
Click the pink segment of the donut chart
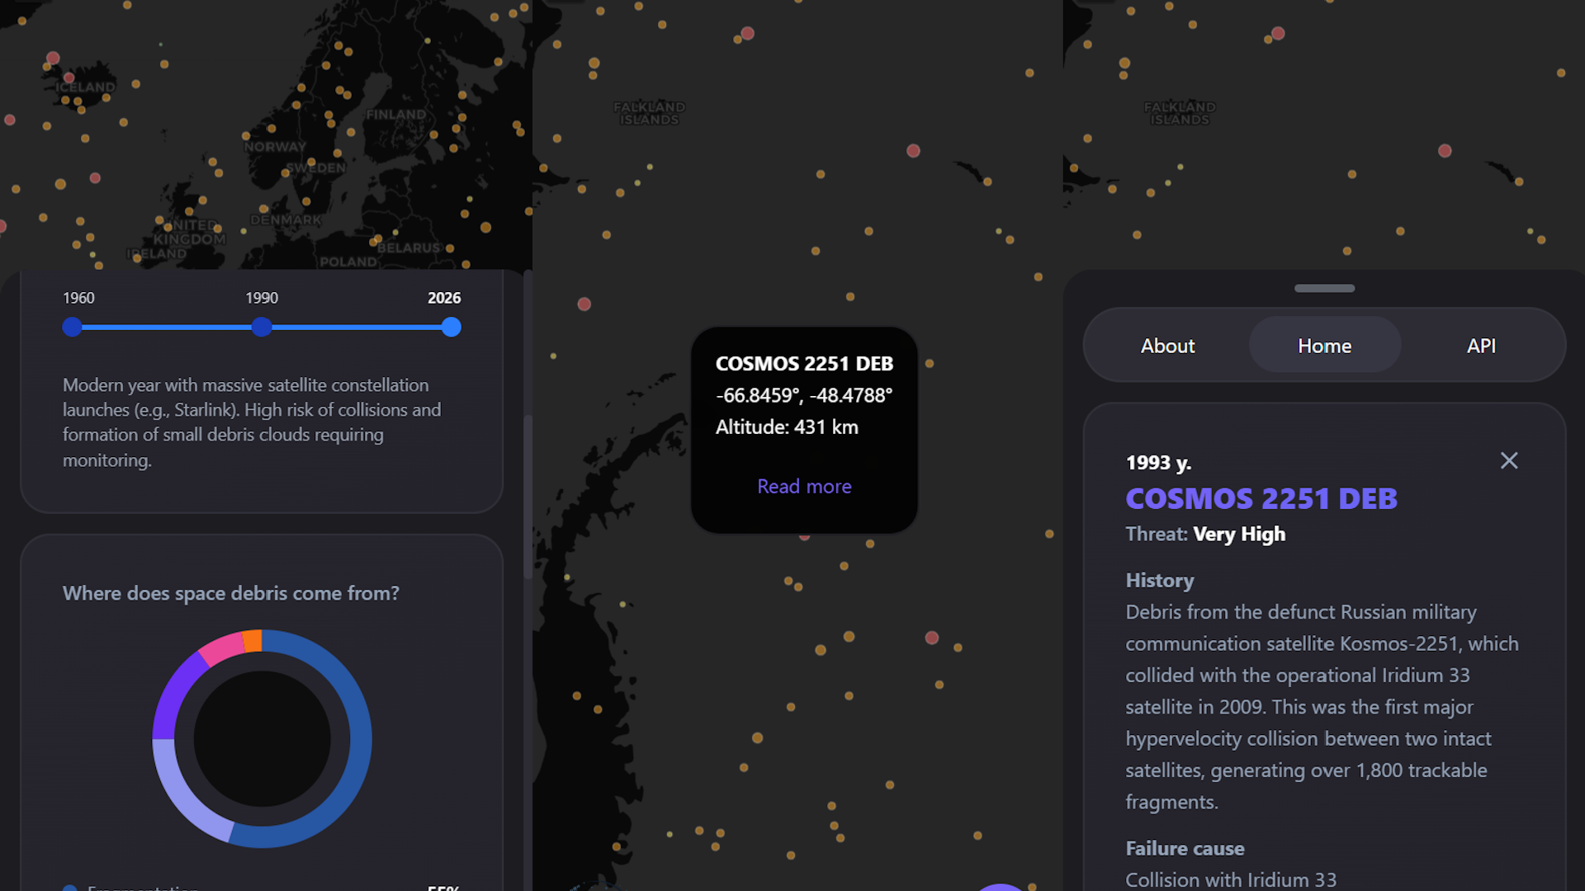pos(220,648)
